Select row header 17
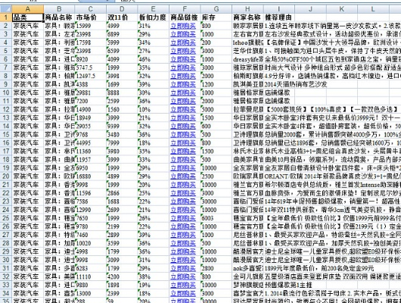401x303 pixels. click(x=5, y=151)
